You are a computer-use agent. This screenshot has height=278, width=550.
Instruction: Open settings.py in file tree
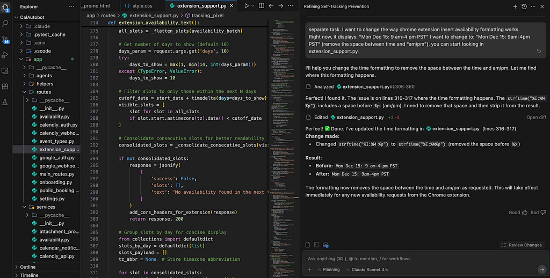click(x=52, y=199)
